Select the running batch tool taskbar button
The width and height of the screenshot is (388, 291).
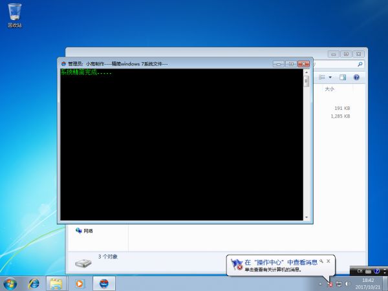(x=104, y=284)
